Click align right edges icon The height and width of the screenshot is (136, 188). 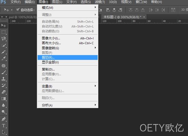click(120, 10)
